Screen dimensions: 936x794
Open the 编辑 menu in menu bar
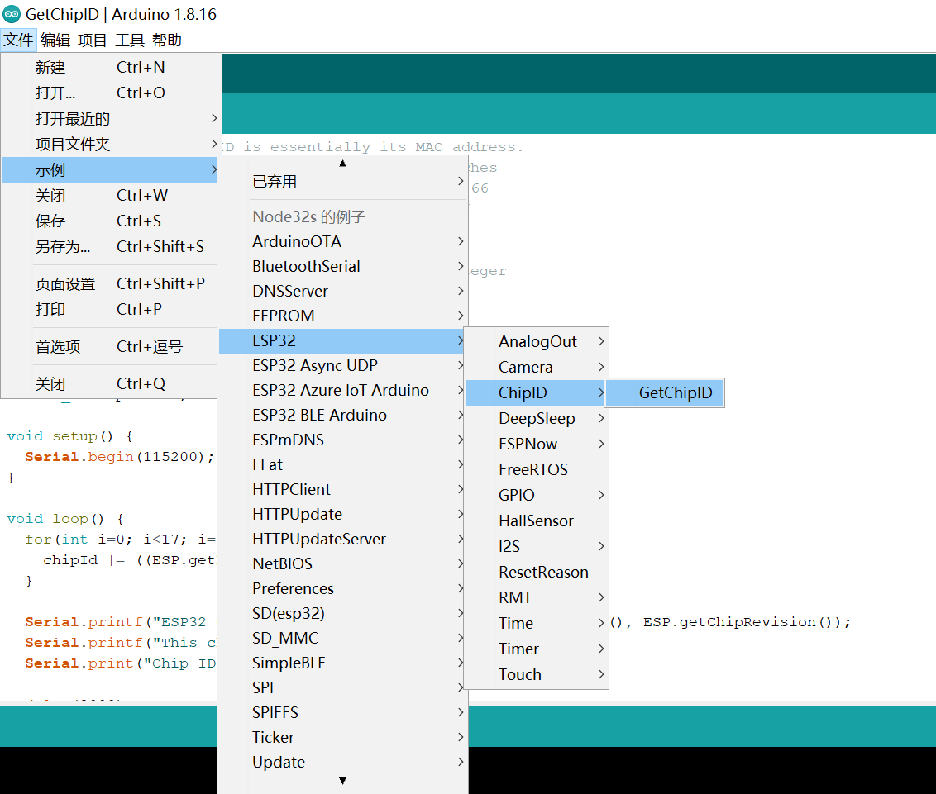coord(55,40)
